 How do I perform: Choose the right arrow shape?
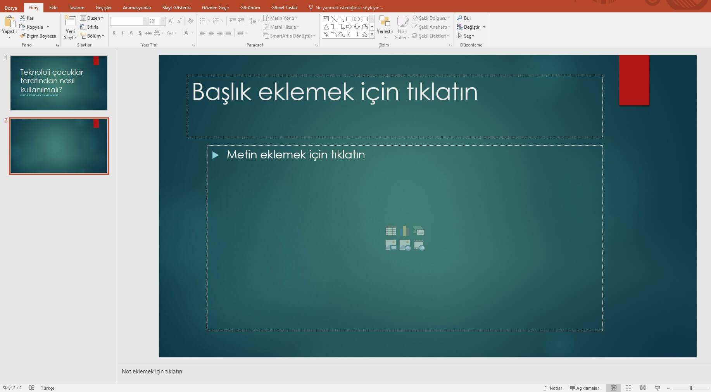tap(349, 27)
